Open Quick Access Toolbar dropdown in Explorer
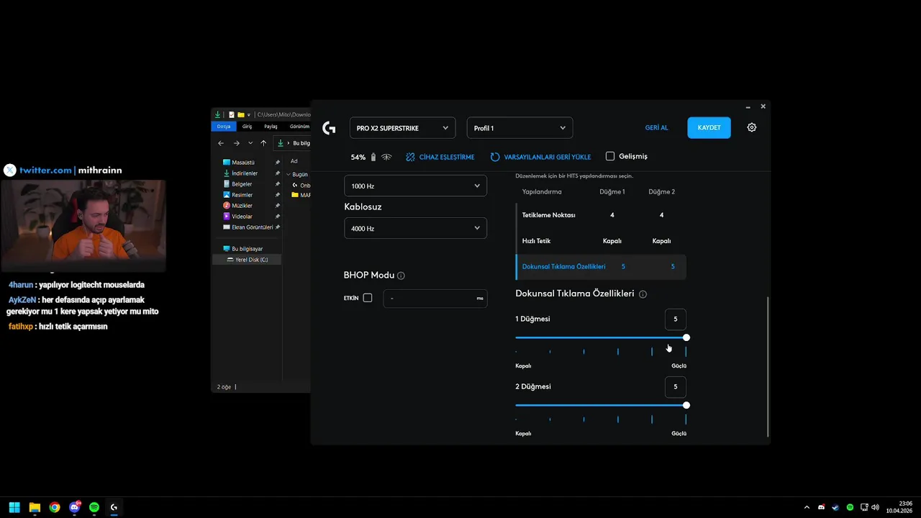Viewport: 921px width, 518px height. point(249,114)
